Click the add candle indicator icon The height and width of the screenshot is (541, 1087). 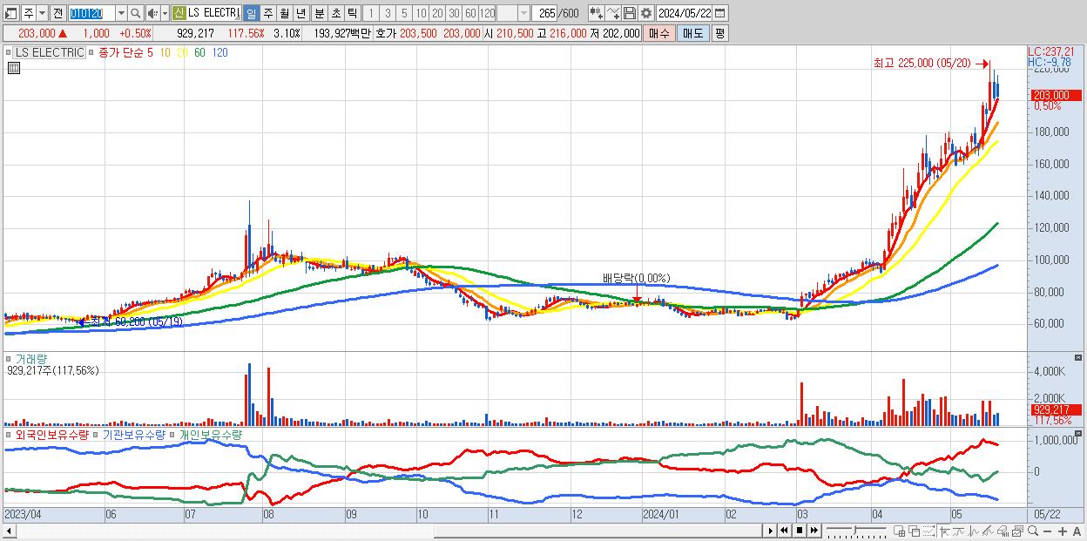(596, 13)
